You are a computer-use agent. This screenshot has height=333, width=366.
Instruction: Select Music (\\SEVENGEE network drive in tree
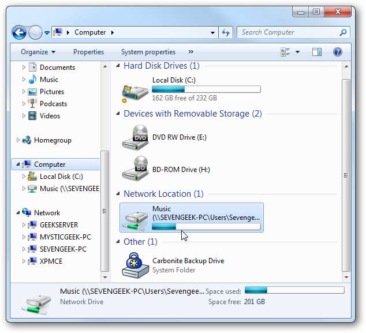click(x=69, y=189)
